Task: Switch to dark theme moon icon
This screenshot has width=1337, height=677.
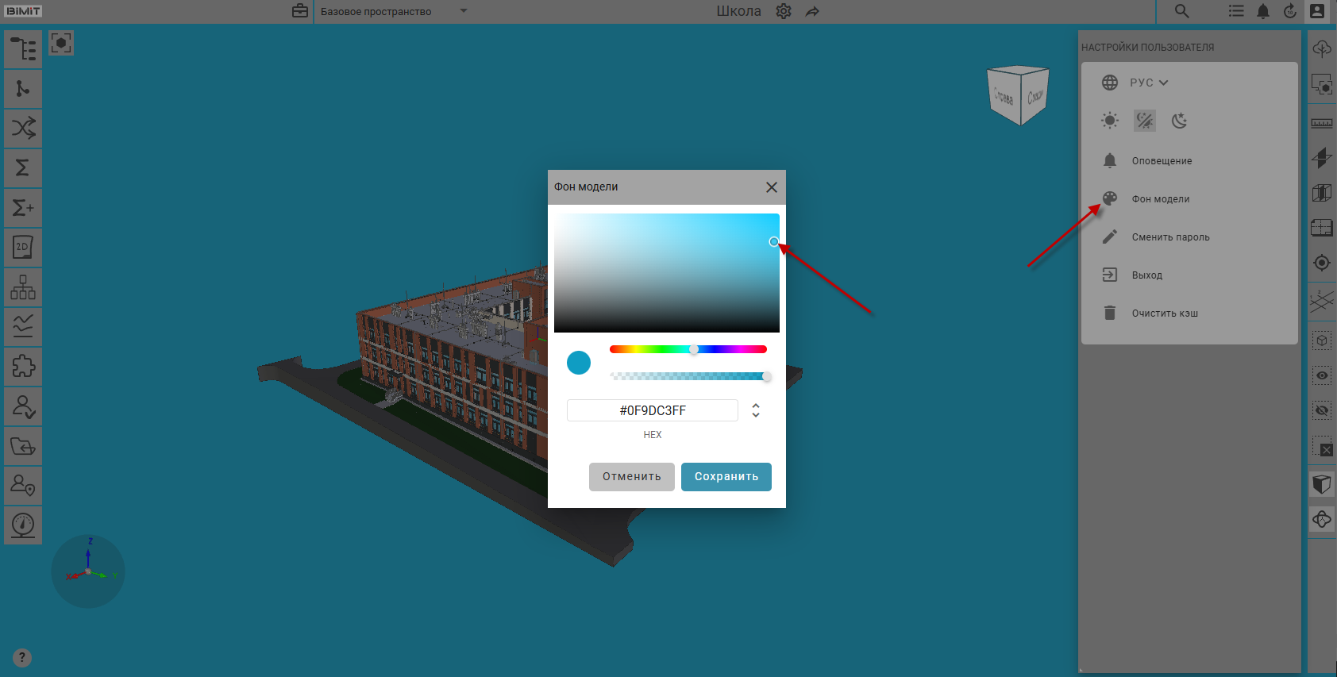Action: tap(1180, 121)
